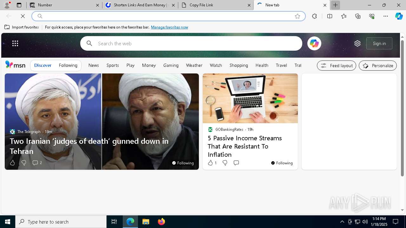Image resolution: width=406 pixels, height=228 pixels.
Task: Click the msn logo
Action: click(15, 65)
